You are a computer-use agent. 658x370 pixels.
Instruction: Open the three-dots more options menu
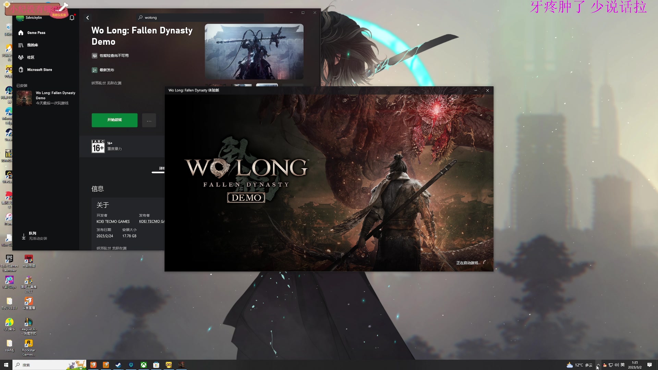(x=149, y=121)
